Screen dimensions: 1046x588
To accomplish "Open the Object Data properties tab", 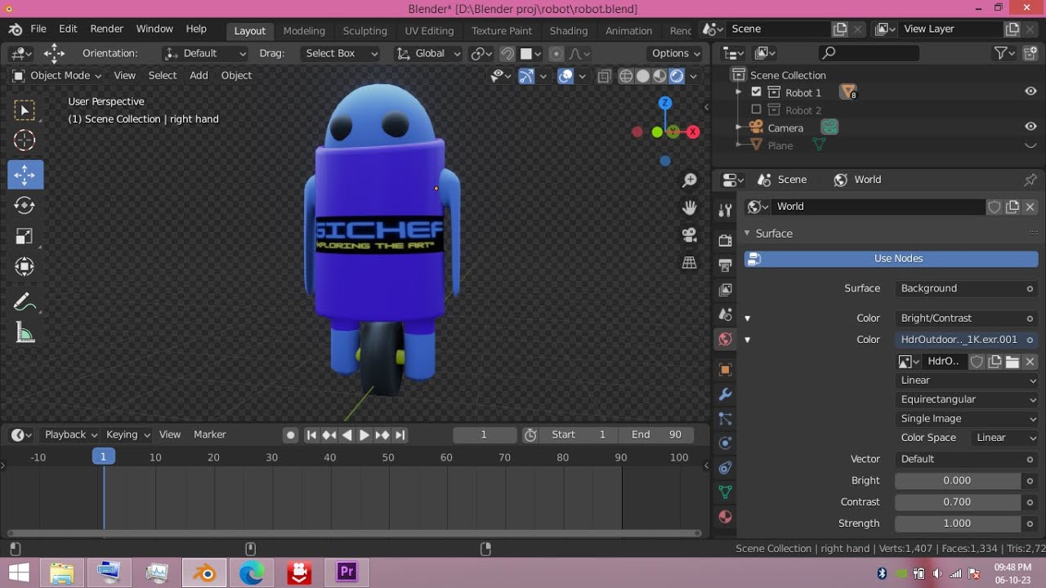I will click(725, 492).
